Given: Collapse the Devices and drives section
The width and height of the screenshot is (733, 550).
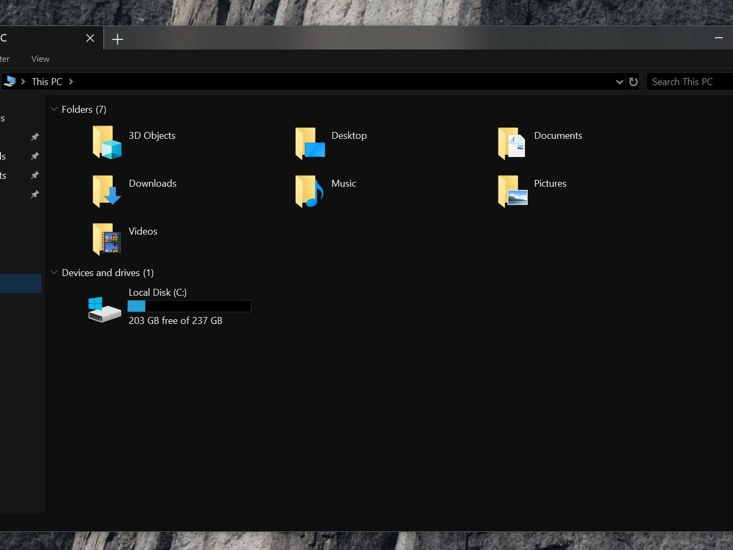Looking at the screenshot, I should (54, 272).
